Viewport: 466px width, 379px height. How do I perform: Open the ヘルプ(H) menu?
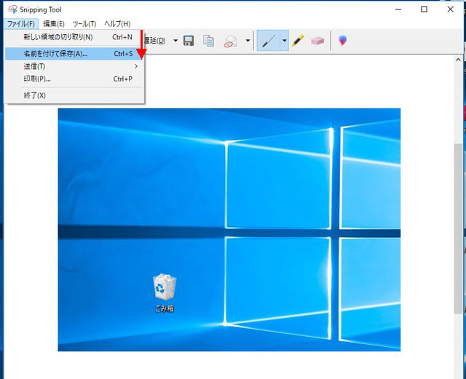[x=117, y=24]
